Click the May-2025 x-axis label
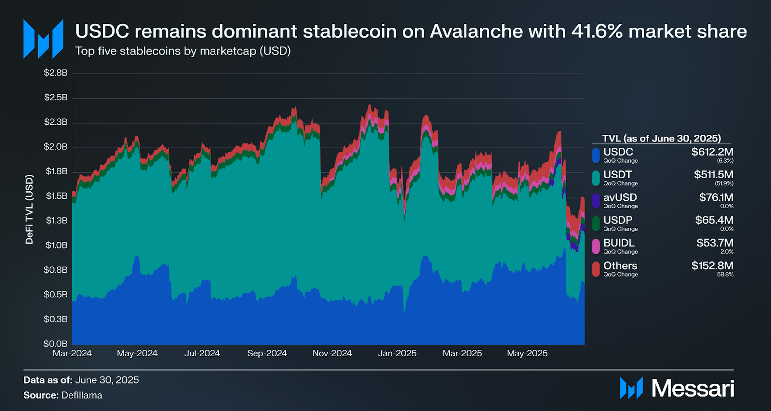 click(527, 353)
